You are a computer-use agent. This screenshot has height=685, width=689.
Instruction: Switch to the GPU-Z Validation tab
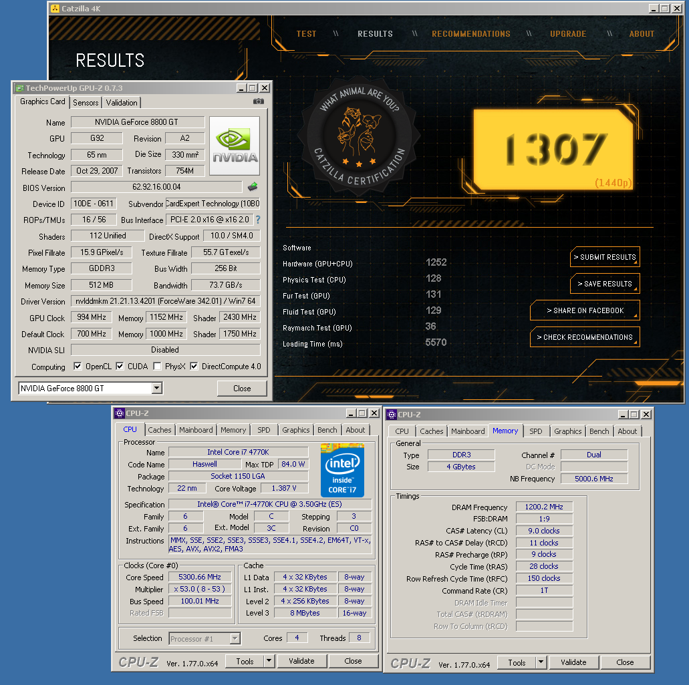click(x=122, y=103)
